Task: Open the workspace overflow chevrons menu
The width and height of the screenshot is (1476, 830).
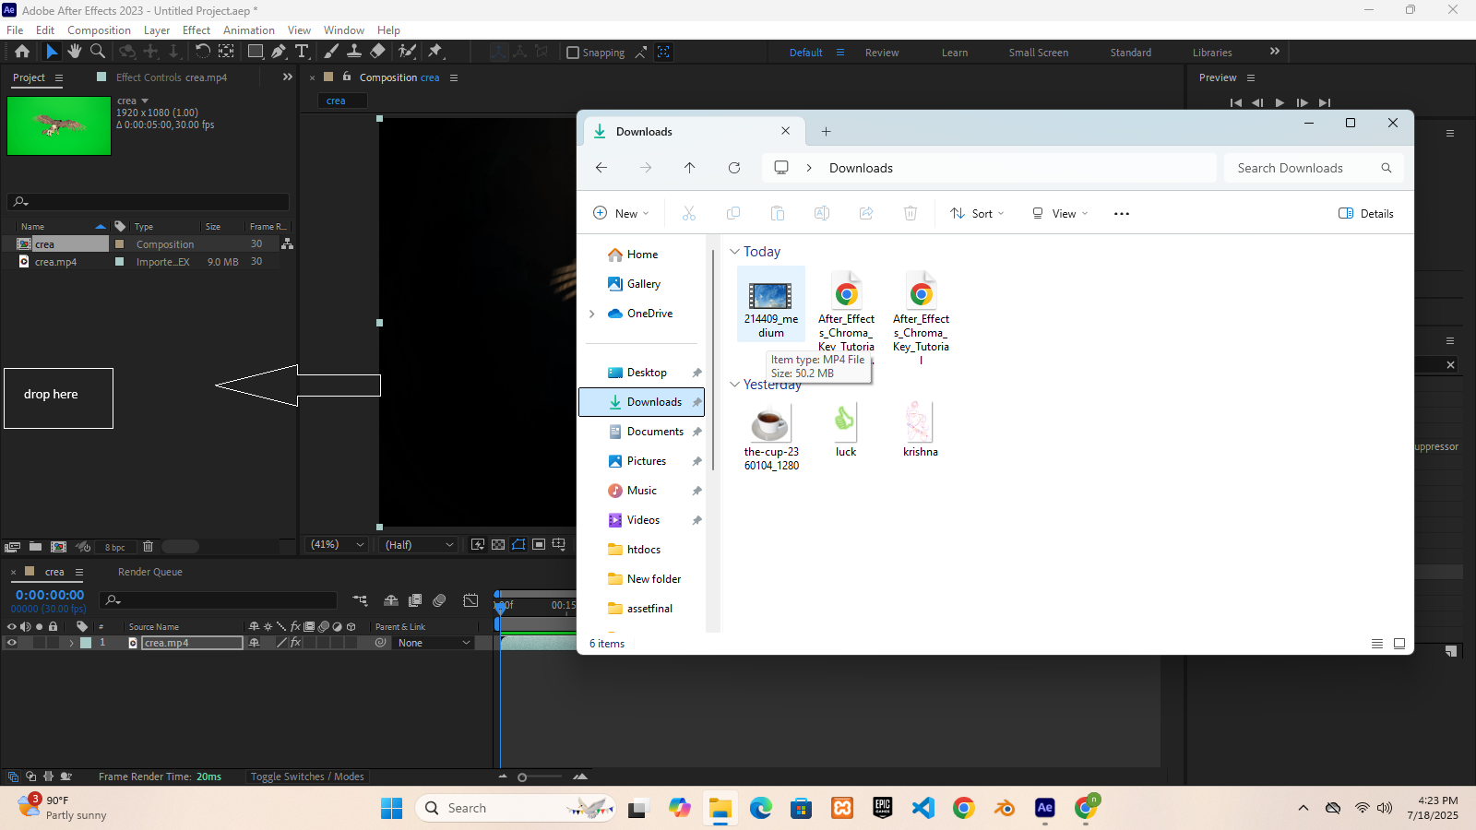Action: point(1275,52)
